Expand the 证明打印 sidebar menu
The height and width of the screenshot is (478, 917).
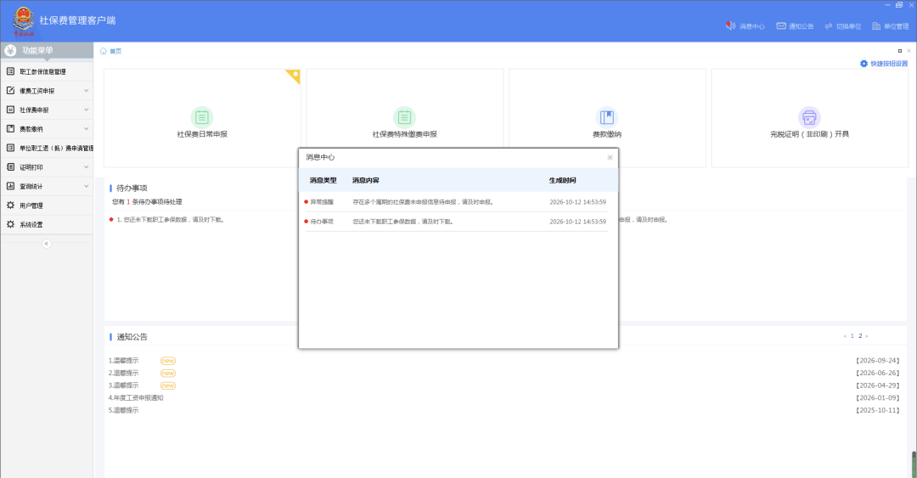click(x=47, y=167)
